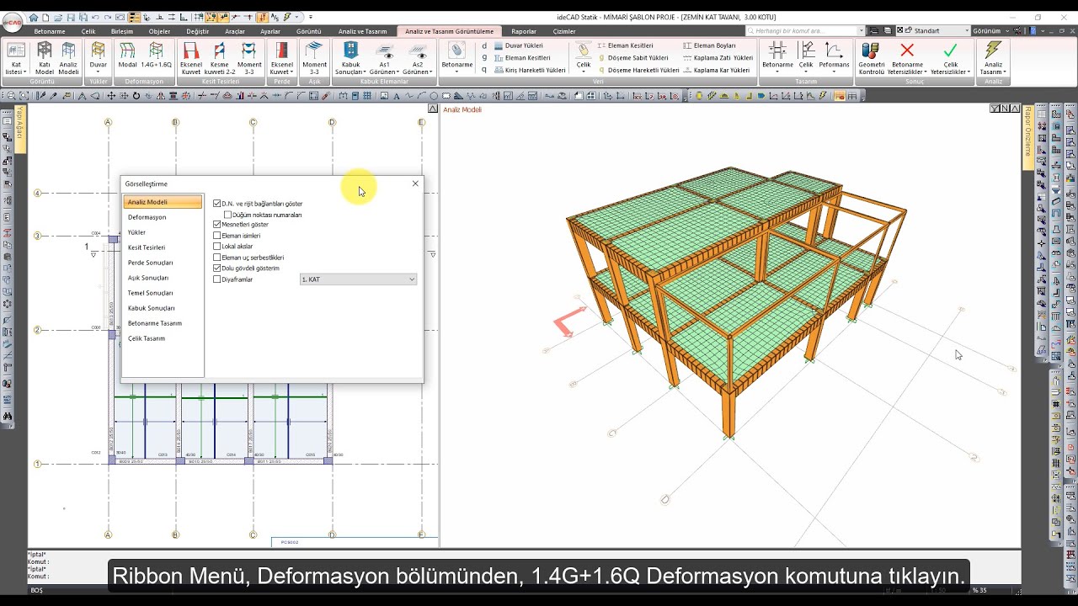Screen dimensions: 1078x606
Task: Click the Katı Model icon
Action: point(45,58)
